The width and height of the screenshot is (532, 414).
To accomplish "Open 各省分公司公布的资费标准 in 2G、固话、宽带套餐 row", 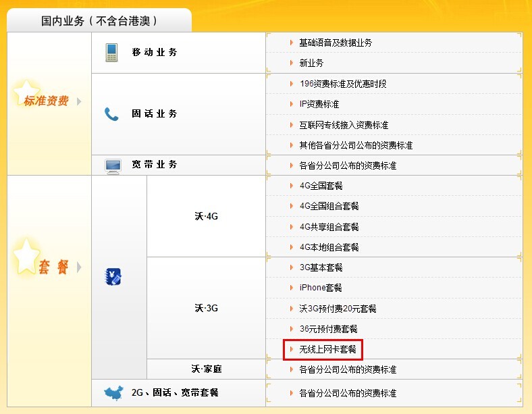I will [x=348, y=393].
